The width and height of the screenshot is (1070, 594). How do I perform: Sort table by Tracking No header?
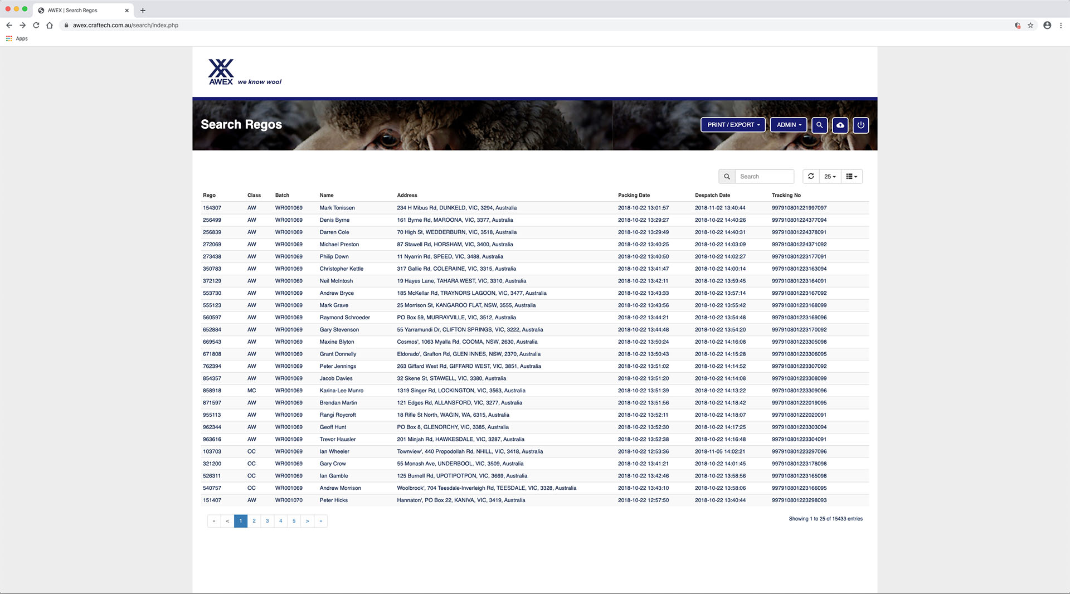point(786,195)
